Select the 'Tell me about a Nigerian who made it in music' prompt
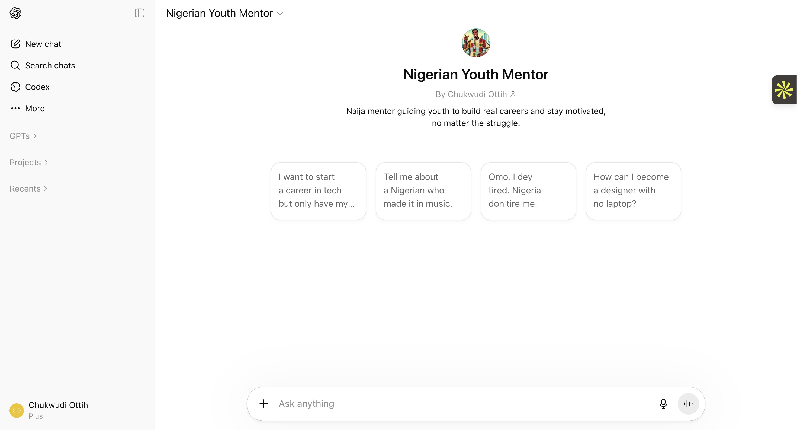797x430 pixels. (x=423, y=191)
